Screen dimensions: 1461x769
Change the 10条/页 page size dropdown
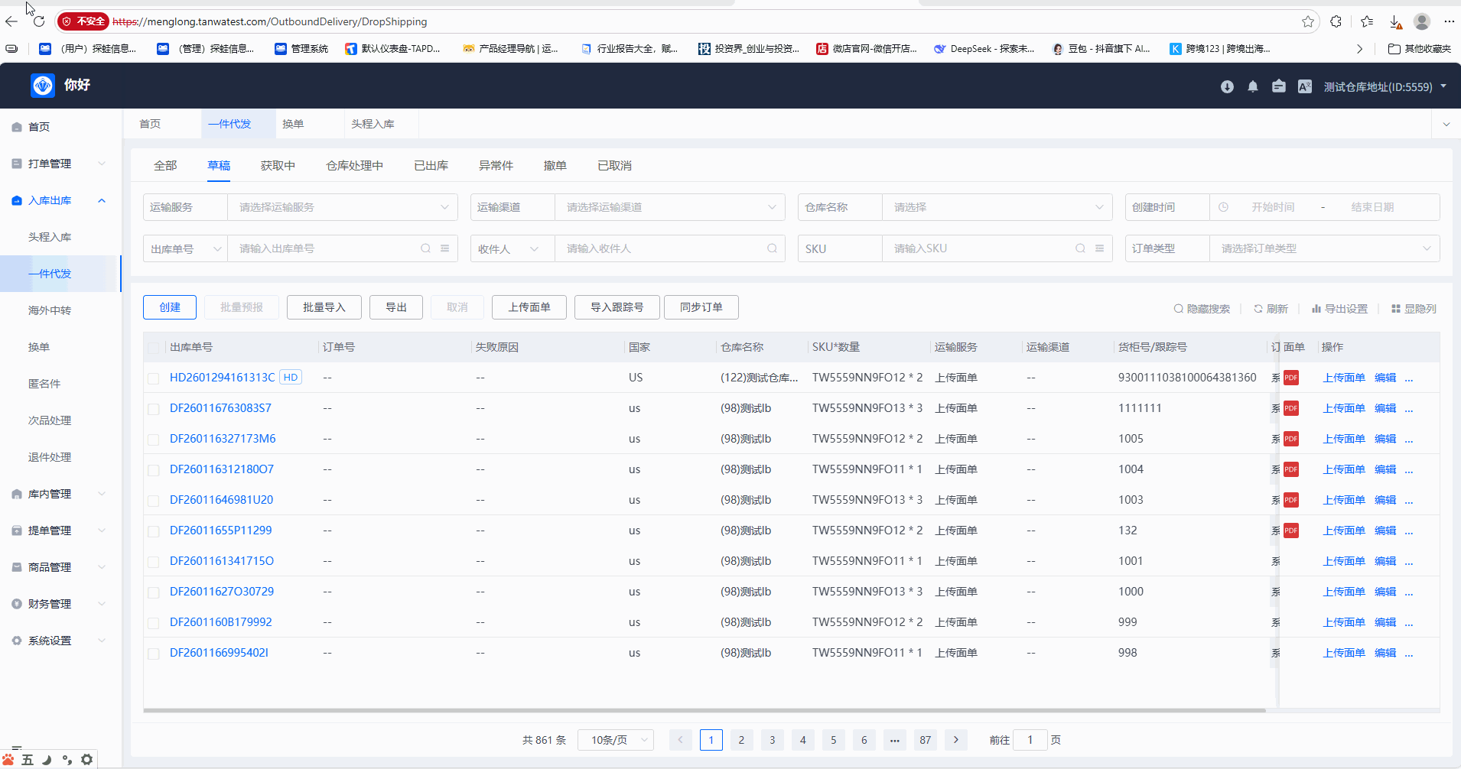(x=615, y=740)
